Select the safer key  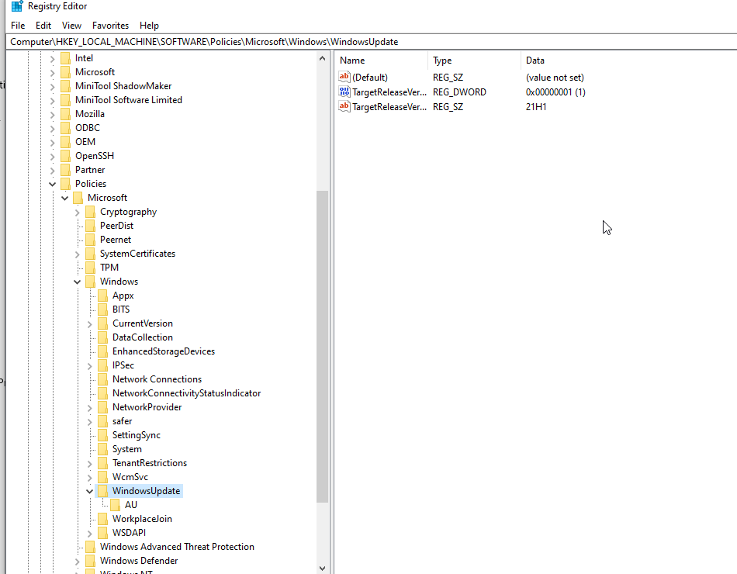(x=123, y=421)
